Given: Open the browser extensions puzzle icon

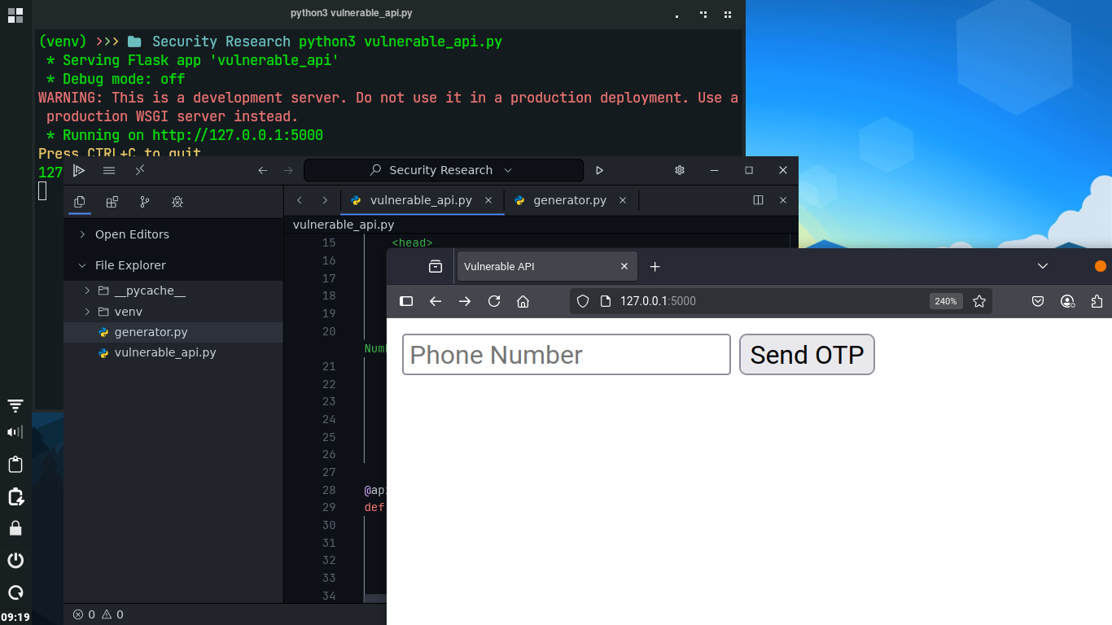Looking at the screenshot, I should coord(1097,301).
